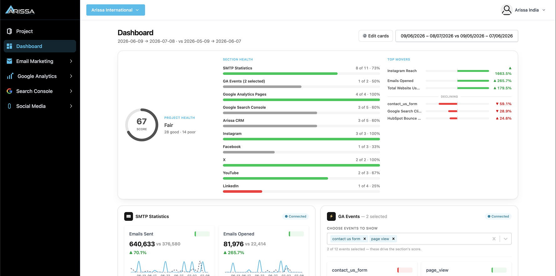Image resolution: width=556 pixels, height=276 pixels.
Task: Click the Edit cards button
Action: 375,36
